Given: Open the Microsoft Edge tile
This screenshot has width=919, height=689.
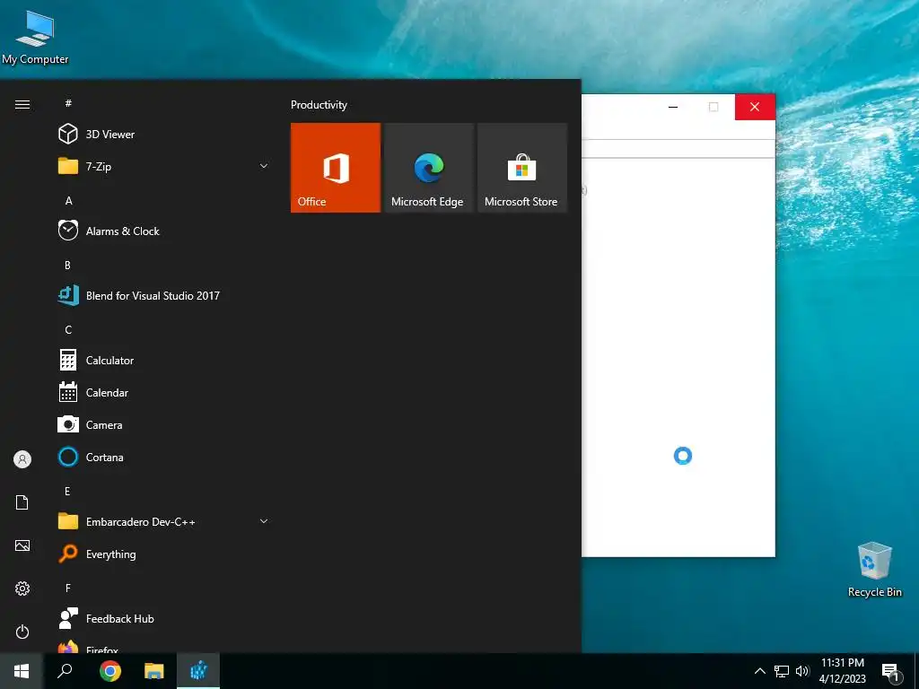Looking at the screenshot, I should click(429, 168).
